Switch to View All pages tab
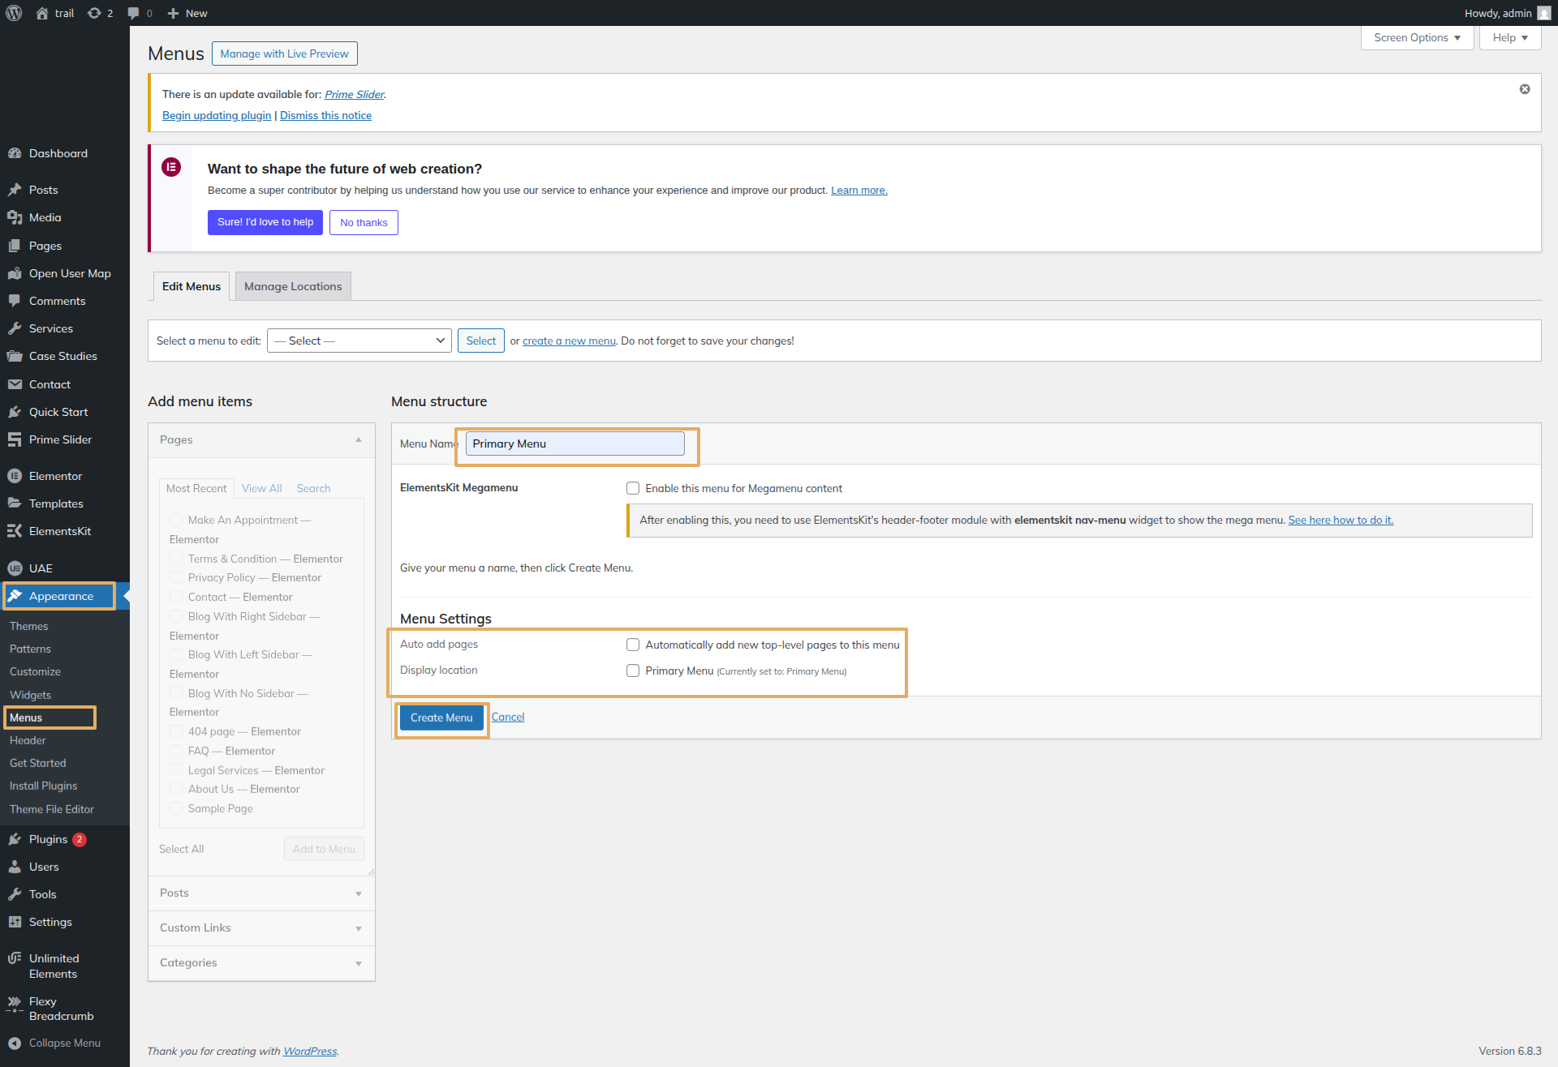The height and width of the screenshot is (1067, 1558). [x=261, y=488]
